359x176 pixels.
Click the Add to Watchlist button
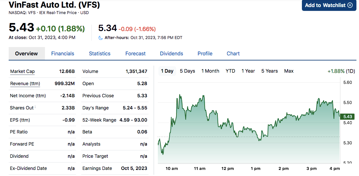329,5
